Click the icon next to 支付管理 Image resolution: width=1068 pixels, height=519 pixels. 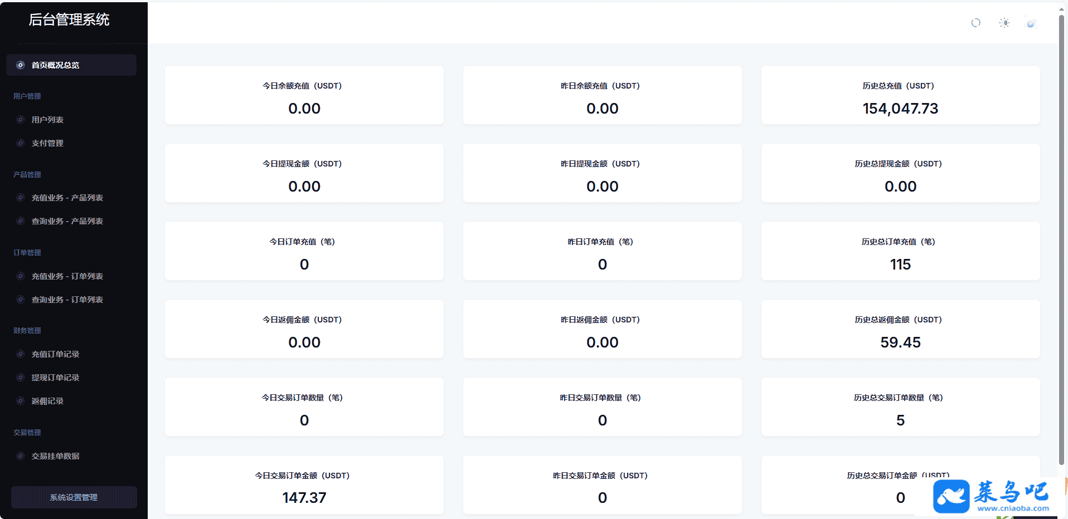(21, 143)
